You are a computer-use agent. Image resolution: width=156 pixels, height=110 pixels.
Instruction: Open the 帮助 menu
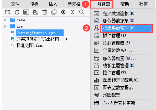coord(125,4)
